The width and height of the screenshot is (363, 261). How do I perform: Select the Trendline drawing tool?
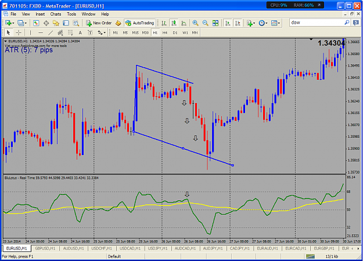click(51, 32)
